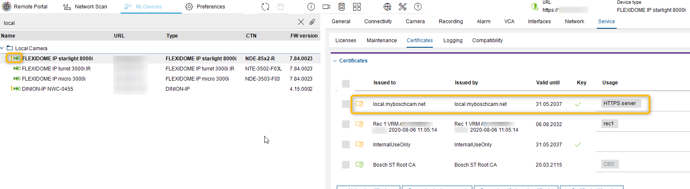Click the paperclip icon beside the filter
Image resolution: width=690 pixels, height=189 pixels.
[312, 22]
